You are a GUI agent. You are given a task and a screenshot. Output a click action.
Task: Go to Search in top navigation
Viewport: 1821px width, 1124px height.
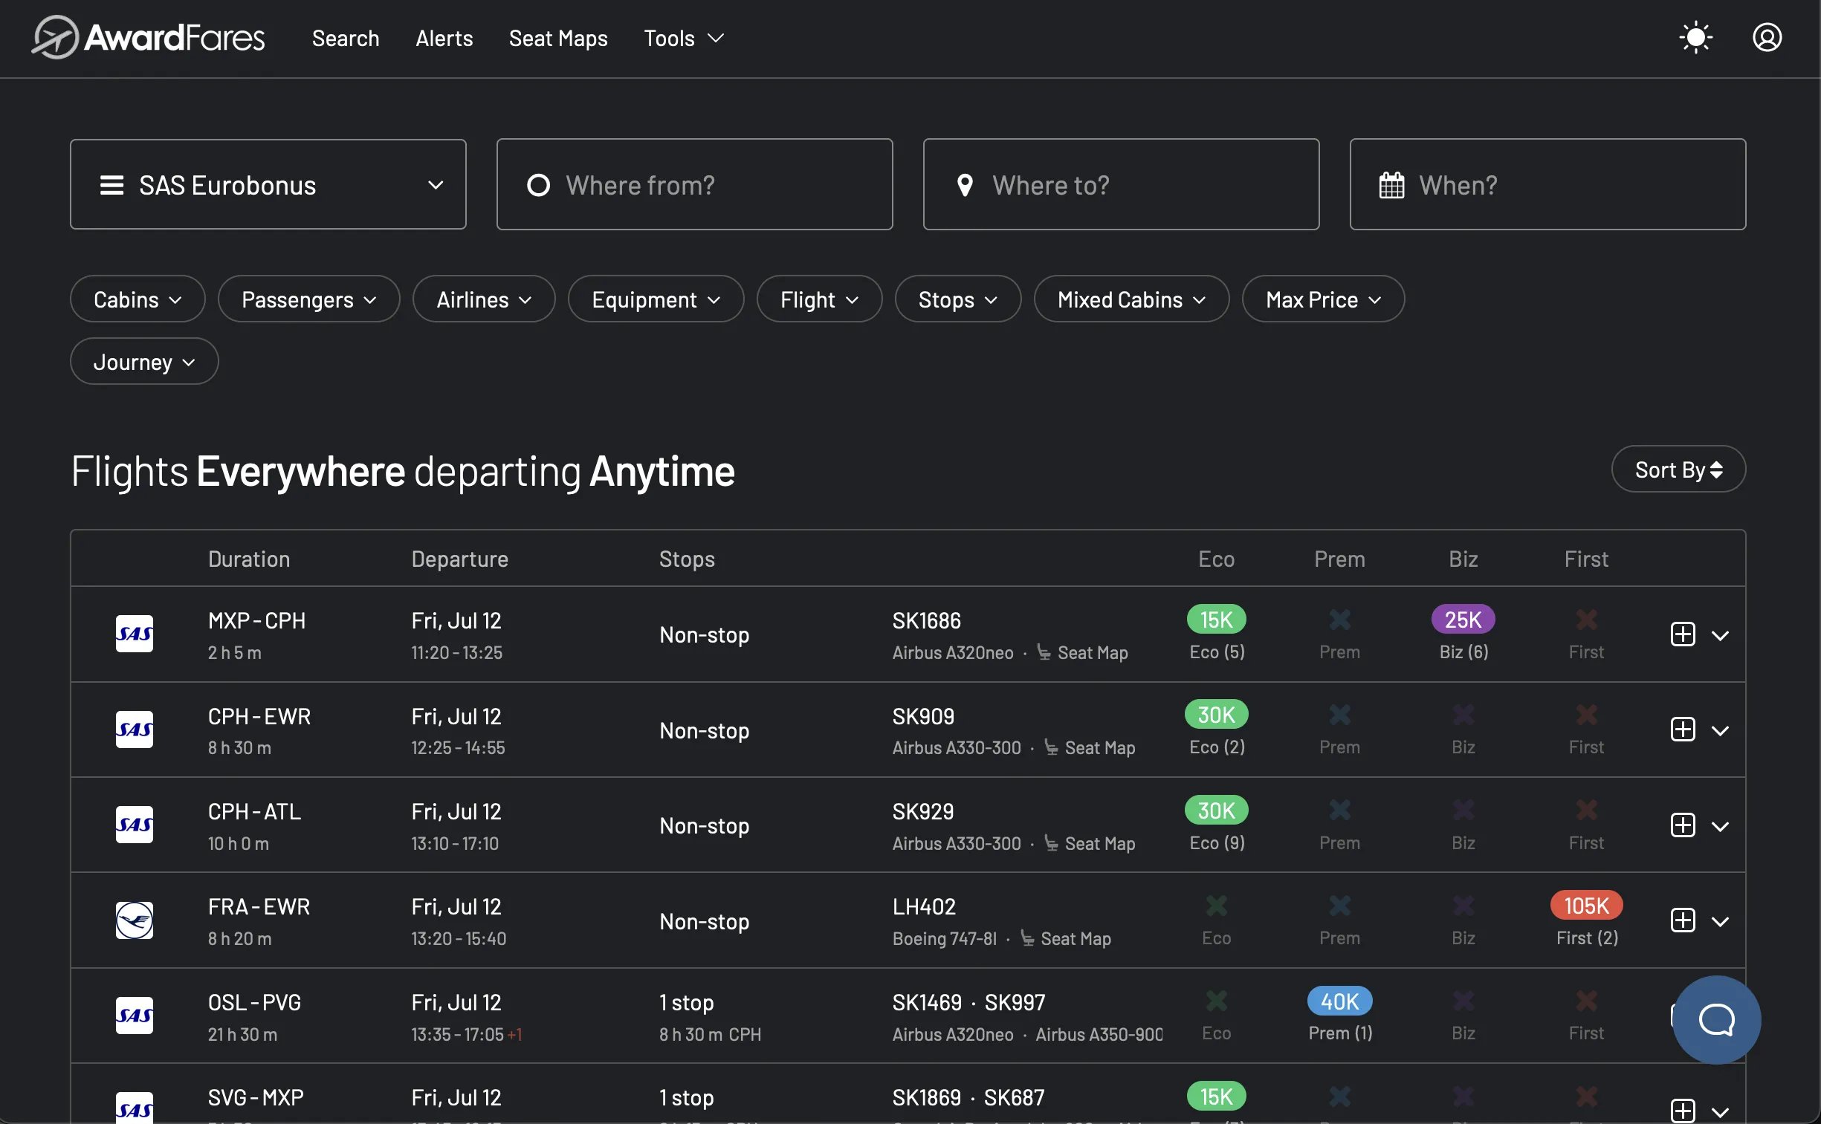click(346, 38)
